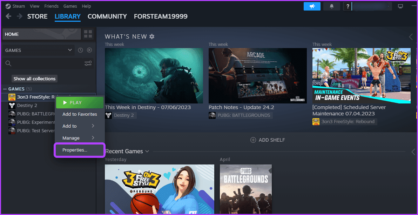The image size is (418, 215).
Task: Click This Week in Destiny headline
Action: click(148, 107)
